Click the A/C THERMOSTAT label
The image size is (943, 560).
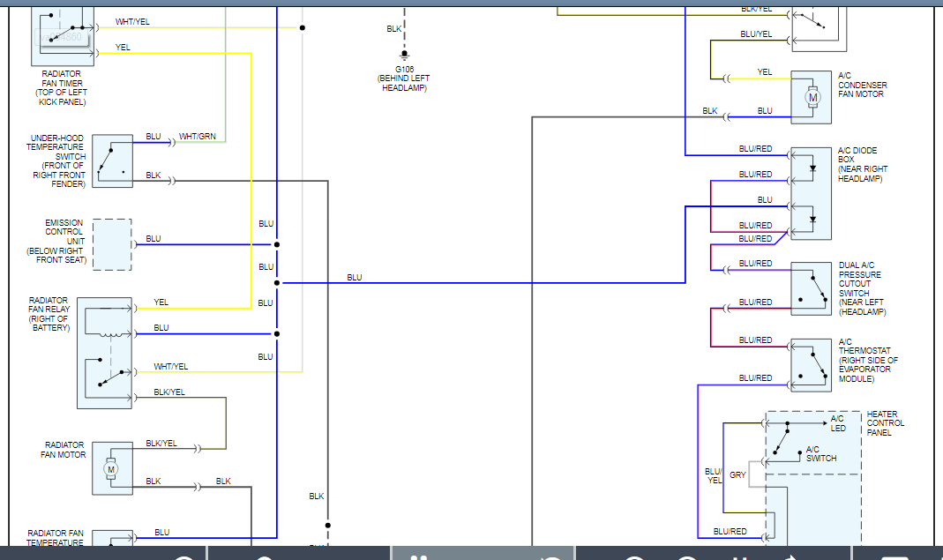[868, 360]
